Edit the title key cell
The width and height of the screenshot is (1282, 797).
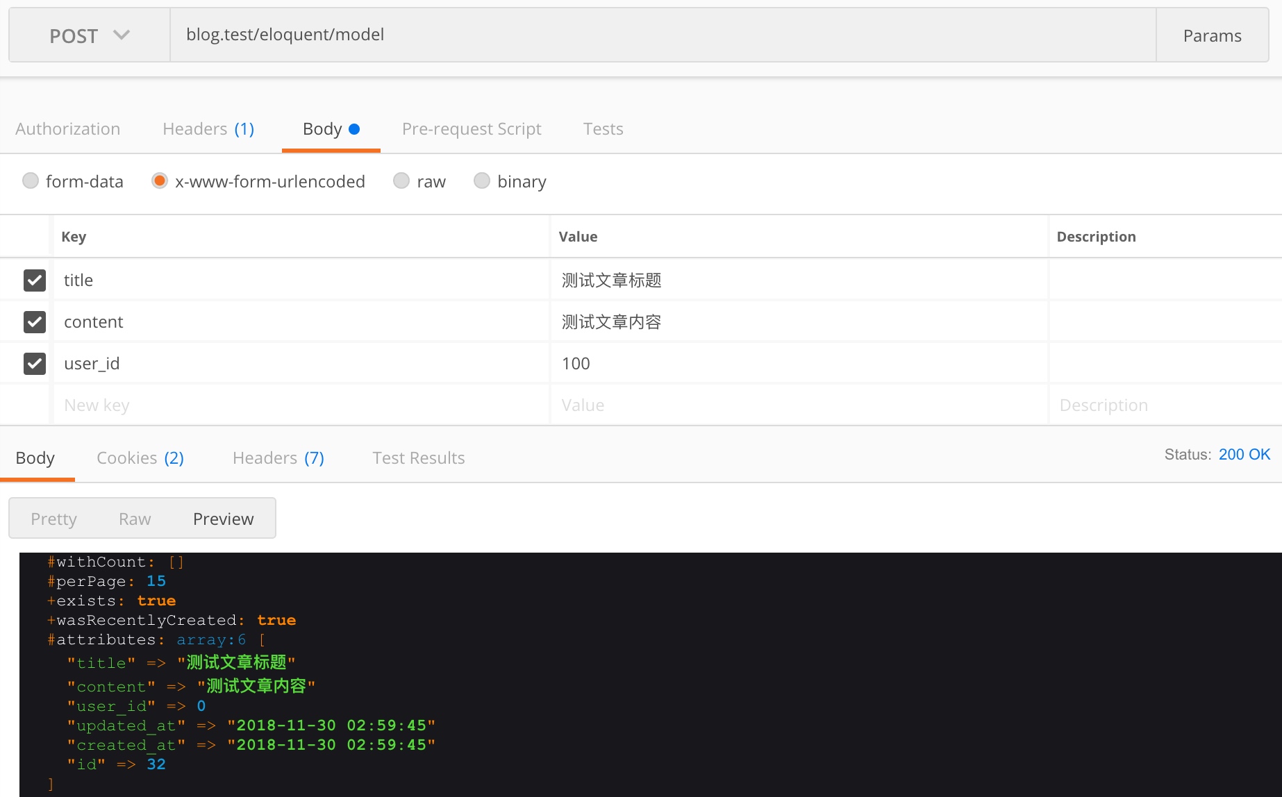[301, 280]
